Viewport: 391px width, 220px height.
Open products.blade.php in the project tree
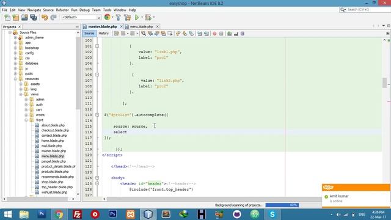tap(55, 172)
